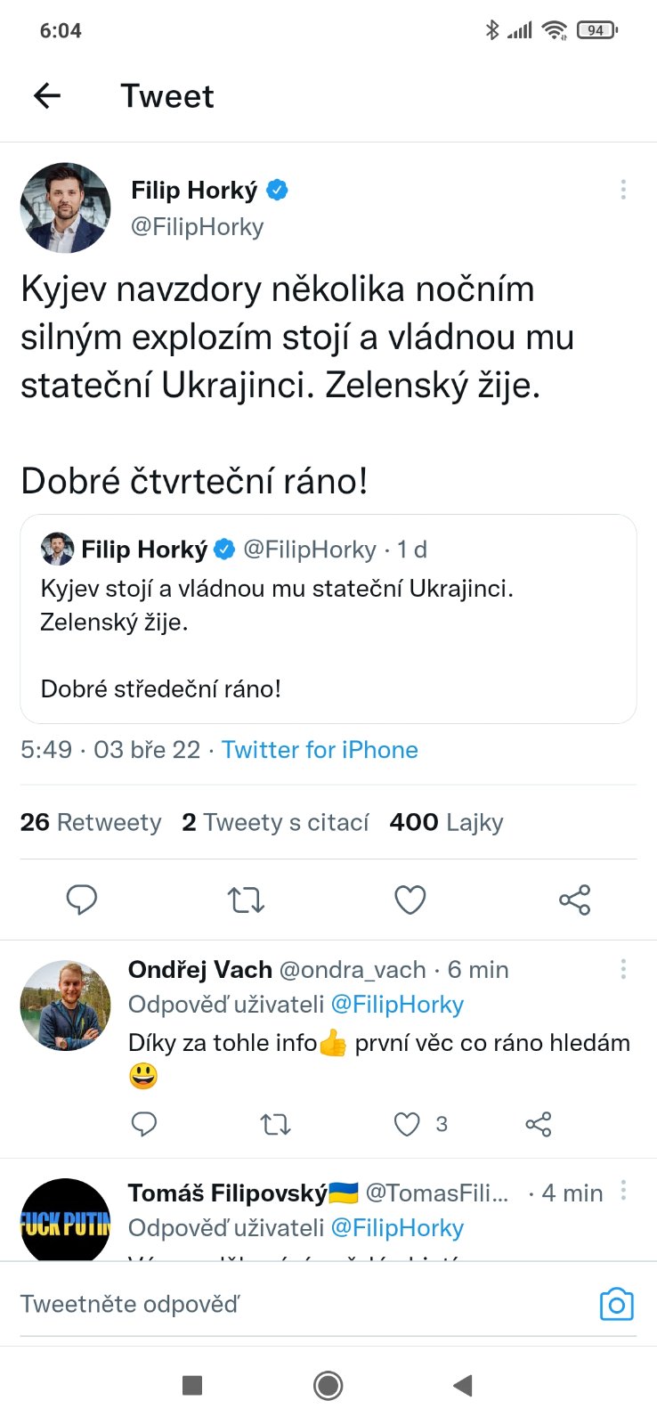657x1425 pixels.
Task: Retweet the main tweet
Action: pos(246,900)
